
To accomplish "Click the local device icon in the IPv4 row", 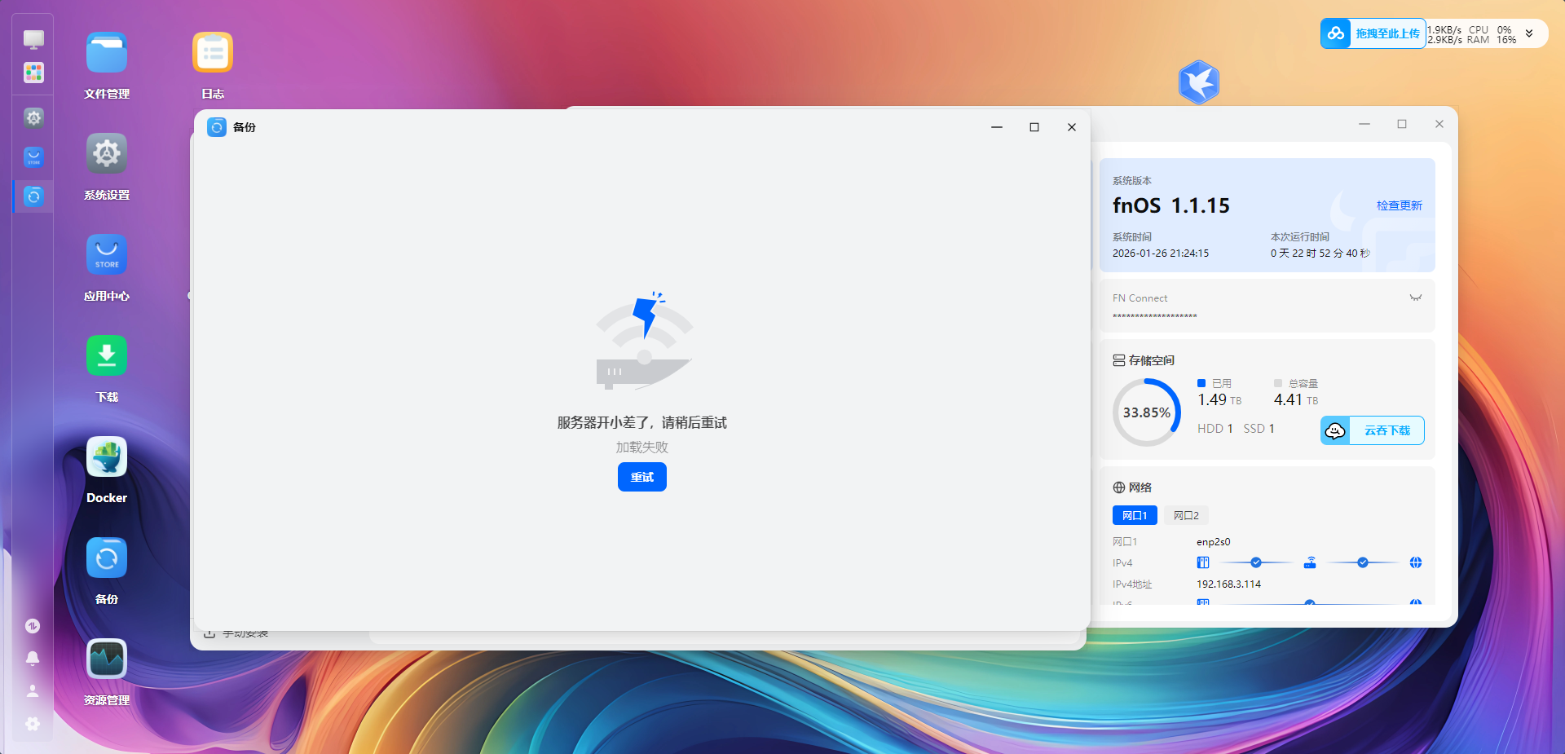I will click(1203, 562).
